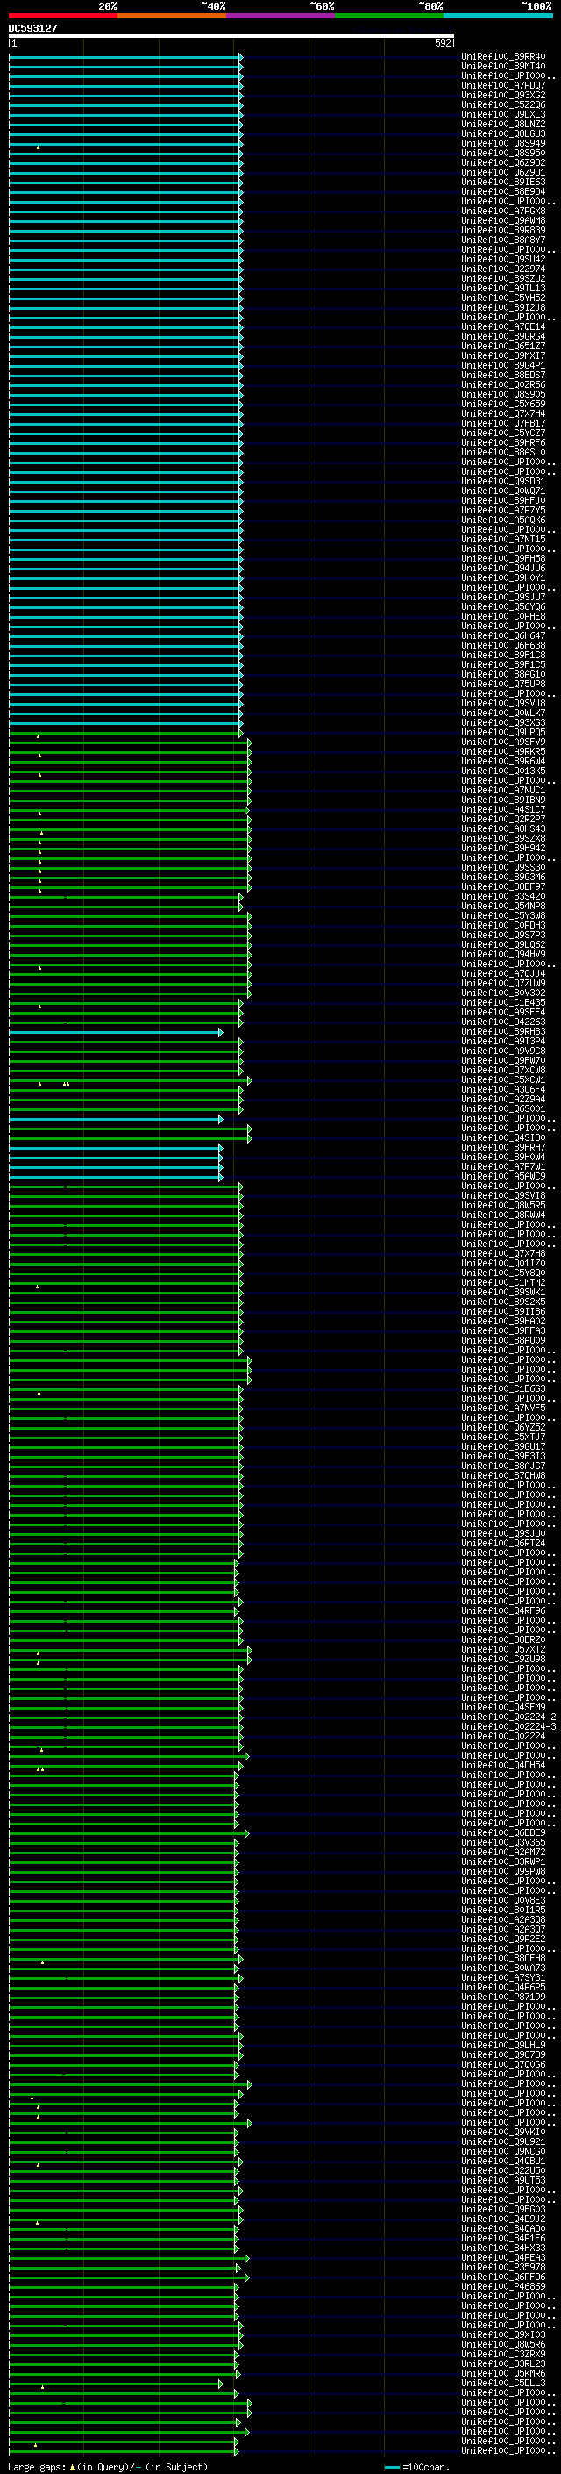Select the UniRef100_Q6Z9D2 label
The width and height of the screenshot is (561, 2474).
(503, 162)
